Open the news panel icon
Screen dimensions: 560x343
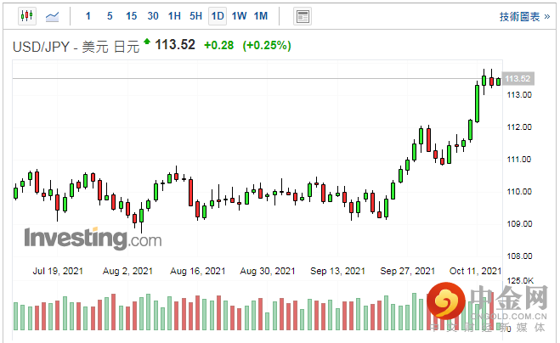point(302,16)
